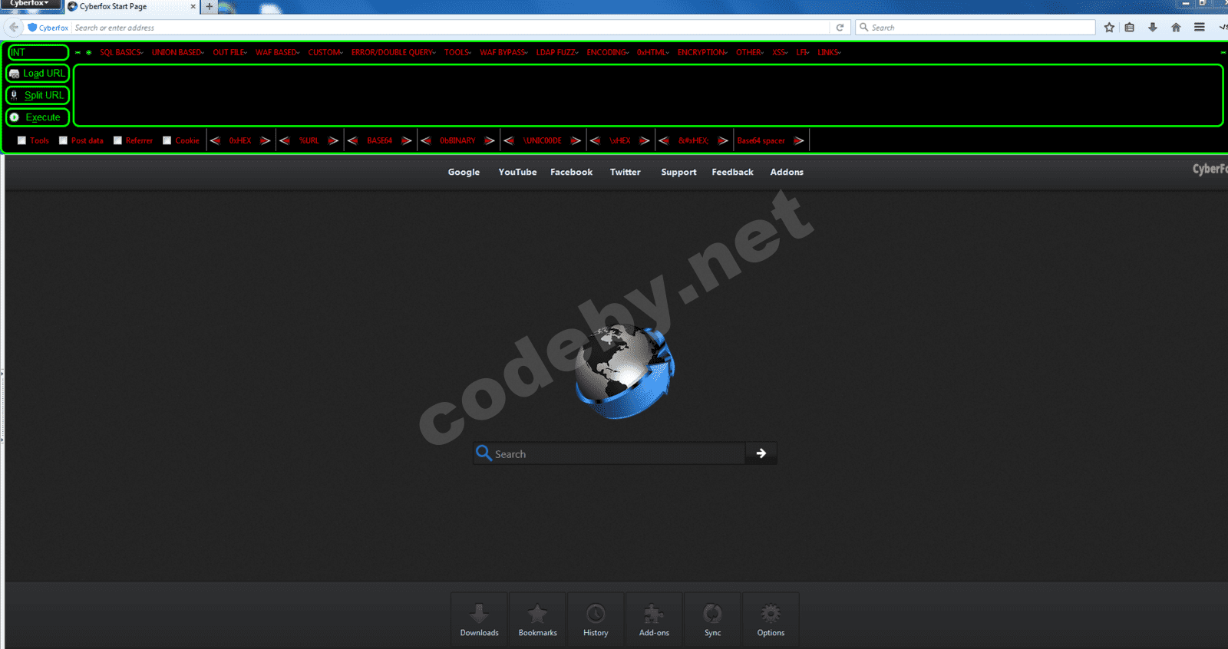1228x649 pixels.
Task: Expand the UNION BASED dropdown
Action: [x=178, y=52]
